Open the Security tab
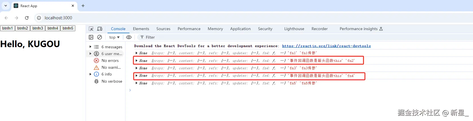473x121 pixels. click(265, 29)
